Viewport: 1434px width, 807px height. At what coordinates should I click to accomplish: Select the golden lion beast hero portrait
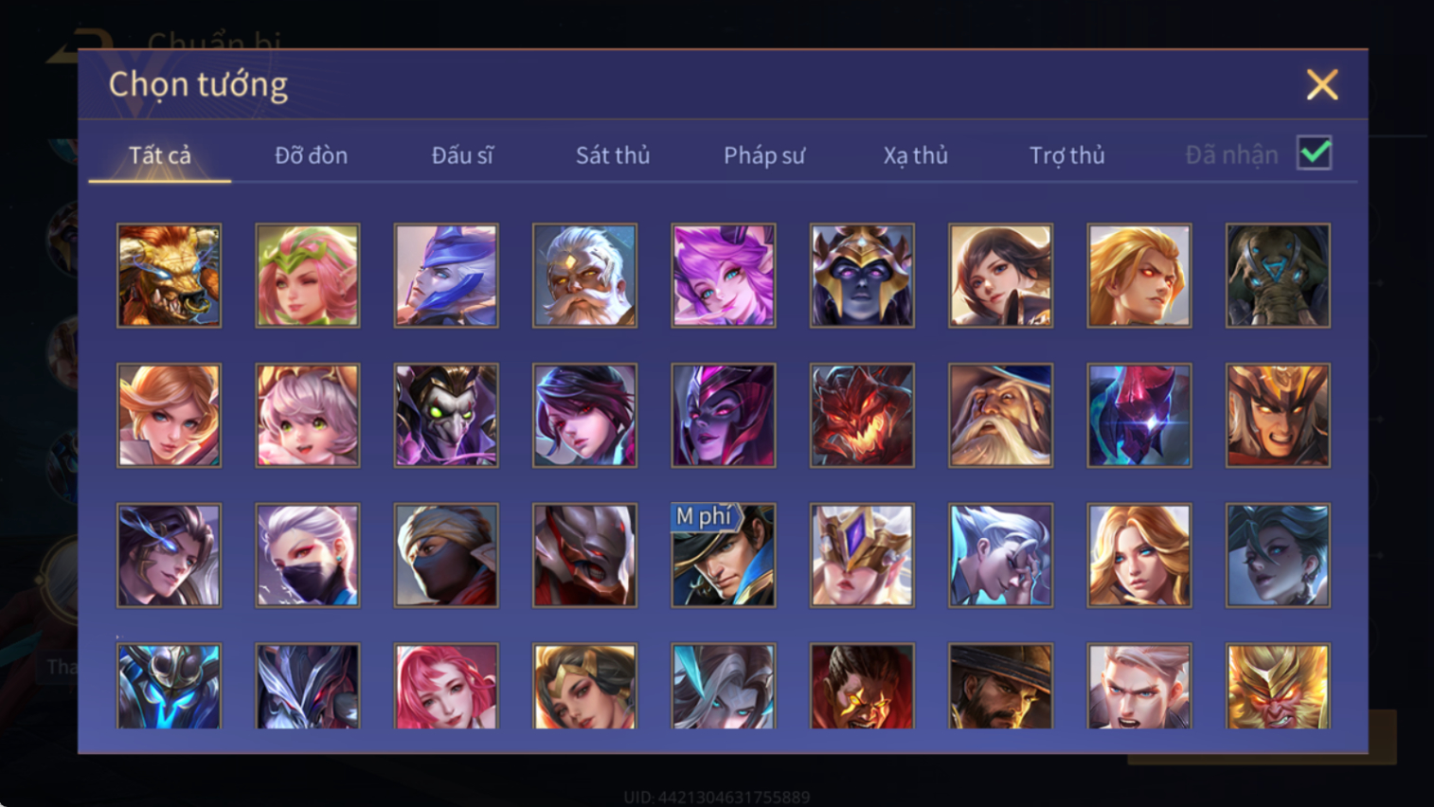tap(169, 276)
